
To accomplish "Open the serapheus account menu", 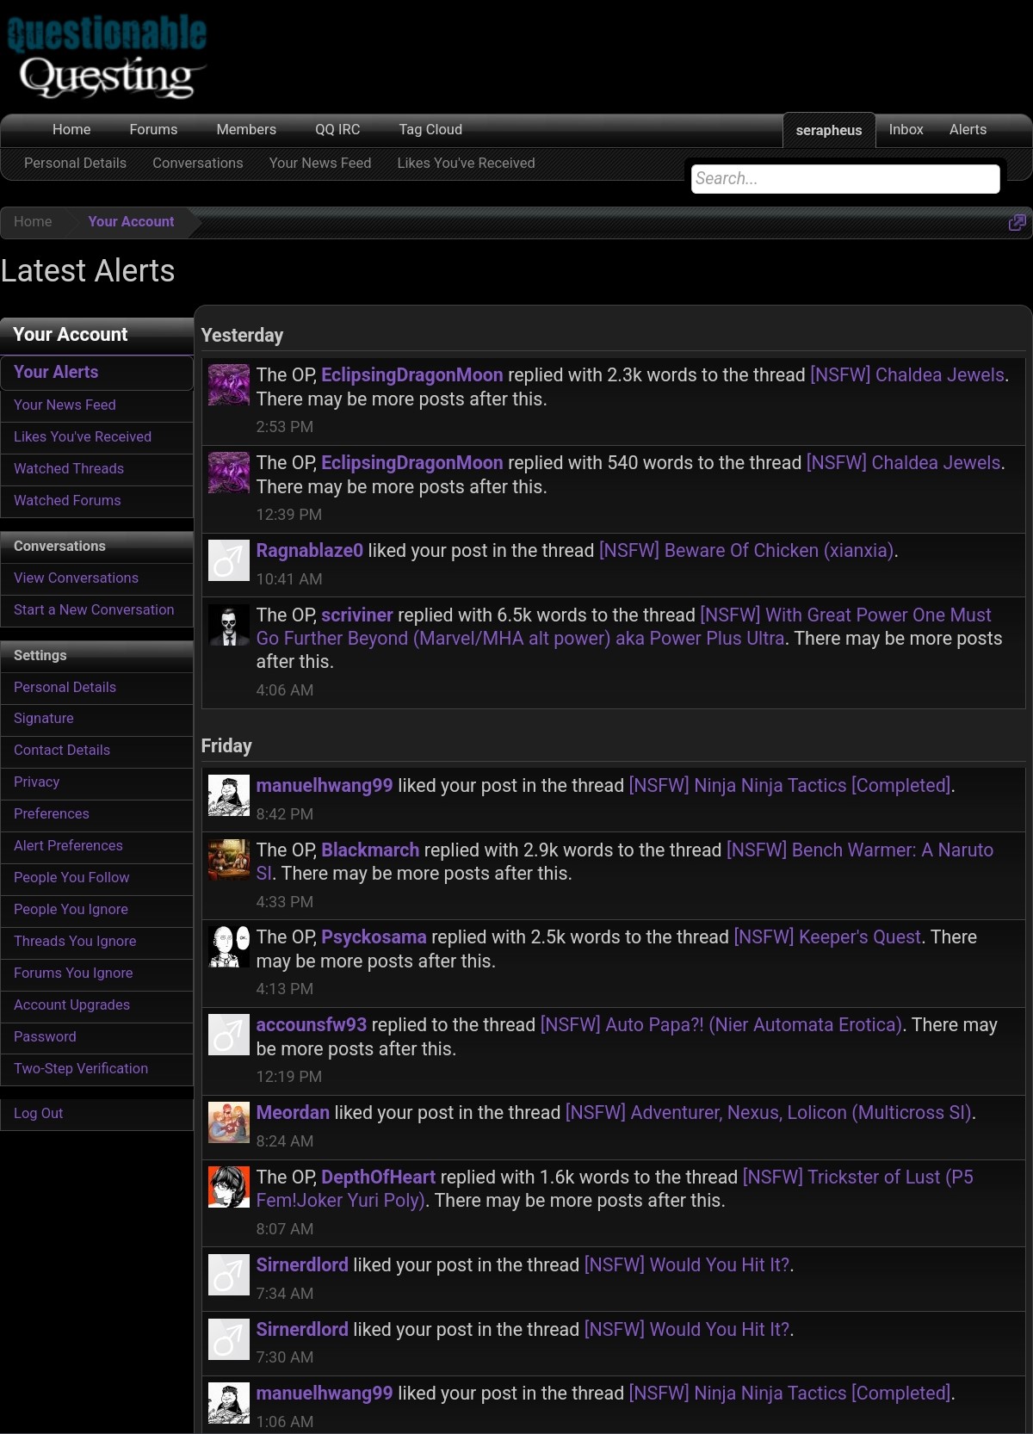I will pyautogui.click(x=828, y=131).
